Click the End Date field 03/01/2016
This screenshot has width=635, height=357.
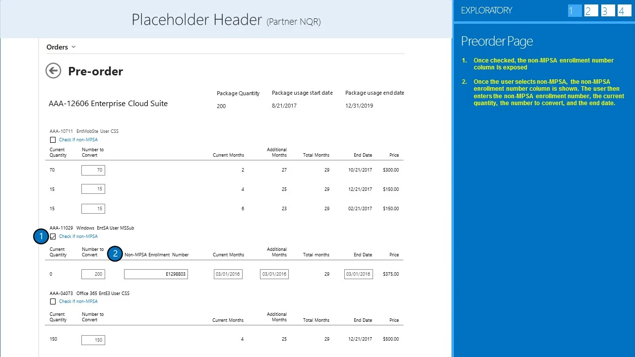tap(359, 274)
